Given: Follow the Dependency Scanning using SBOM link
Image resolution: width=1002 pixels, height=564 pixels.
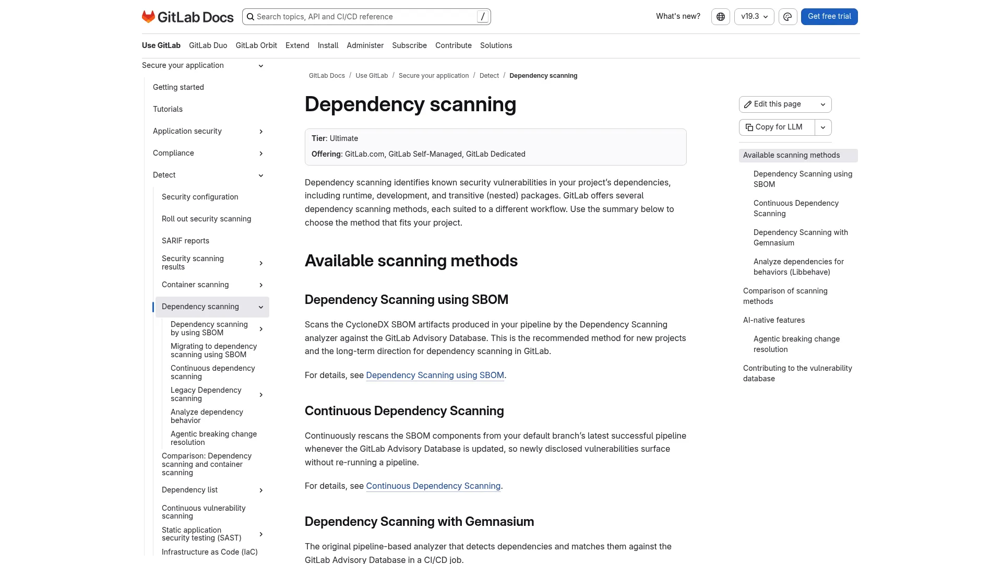Looking at the screenshot, I should coord(435,375).
